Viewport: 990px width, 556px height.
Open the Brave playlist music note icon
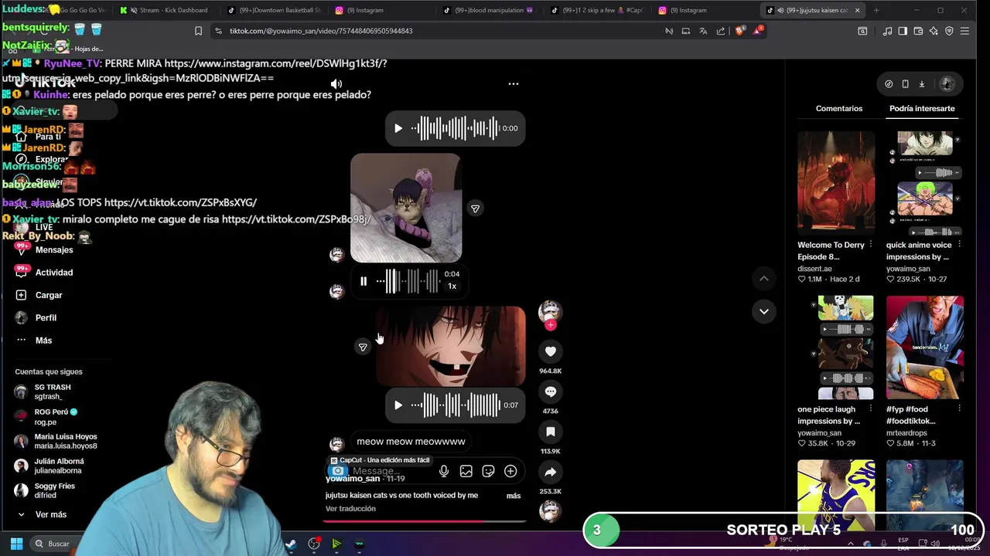[887, 31]
